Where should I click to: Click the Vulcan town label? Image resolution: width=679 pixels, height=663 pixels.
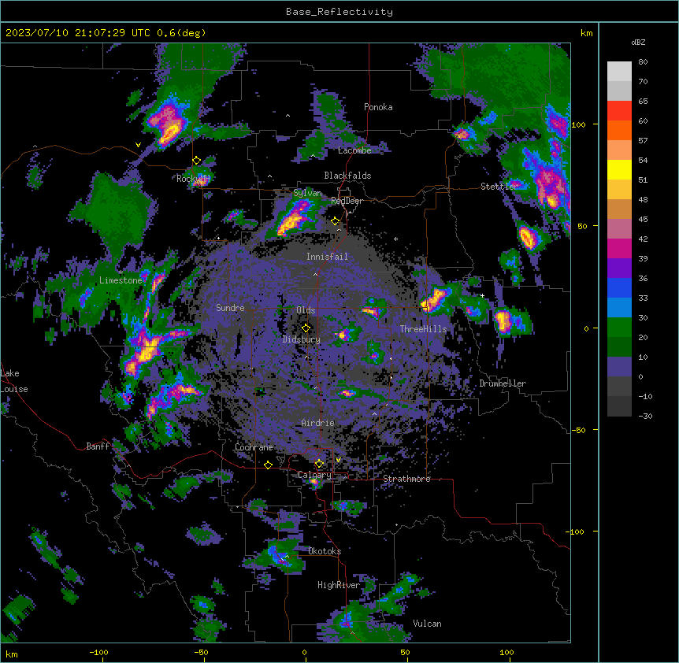[427, 624]
